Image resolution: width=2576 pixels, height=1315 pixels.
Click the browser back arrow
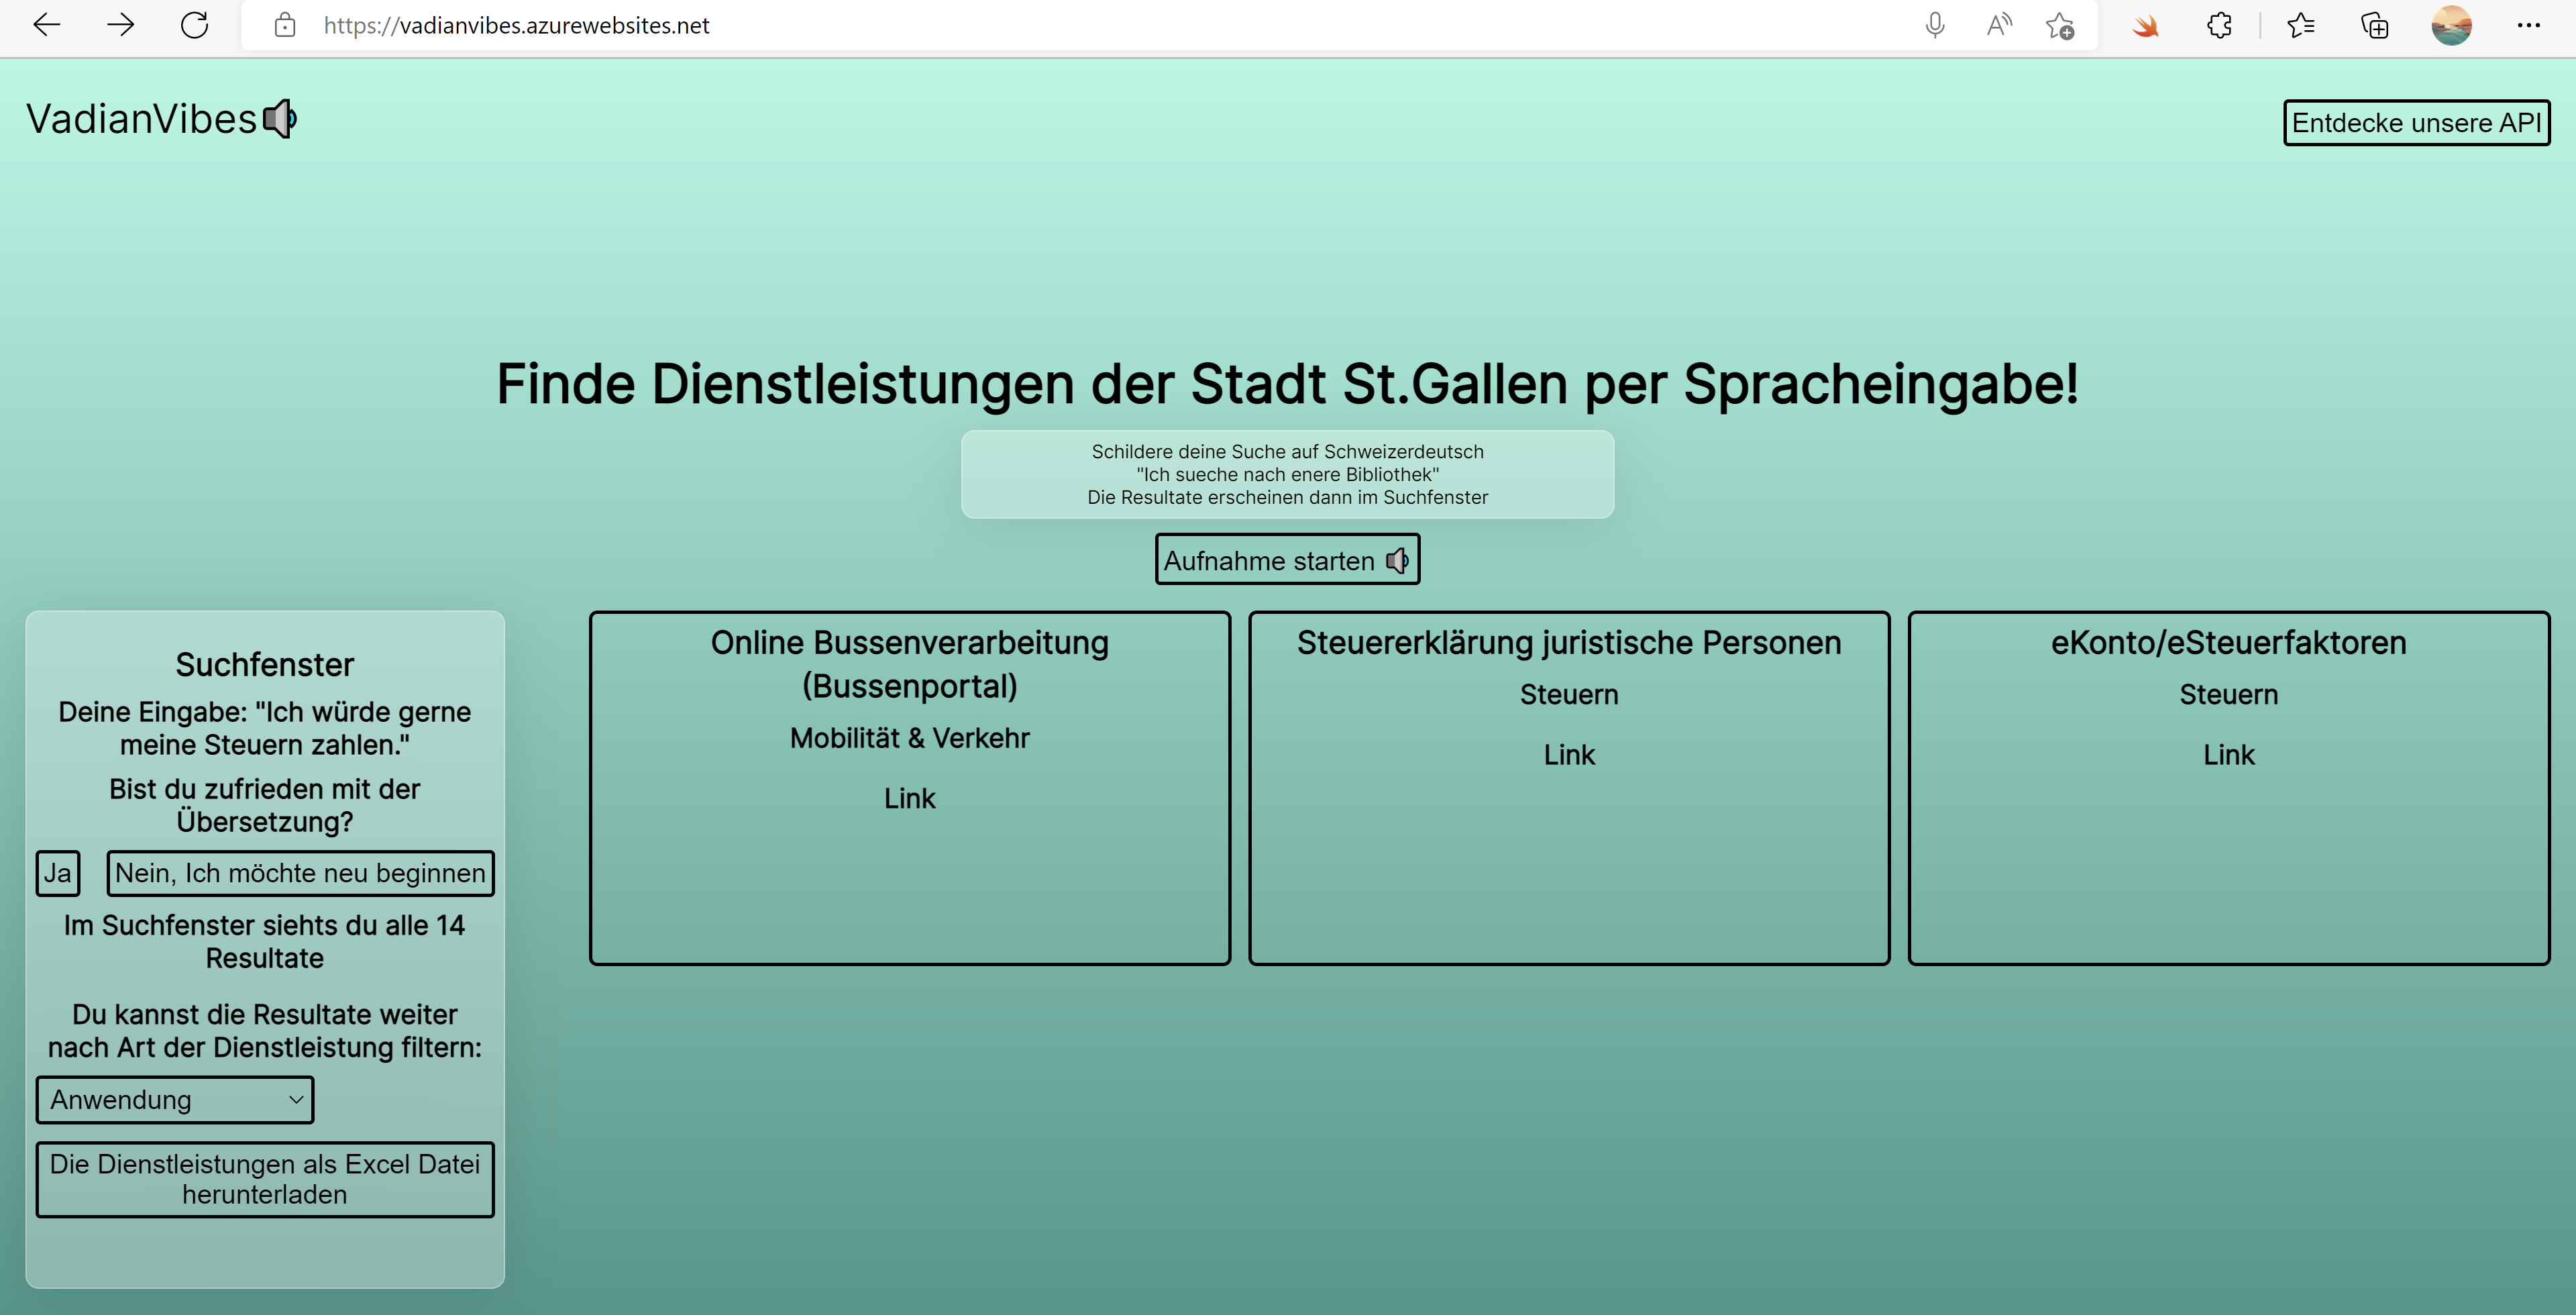pos(47,25)
